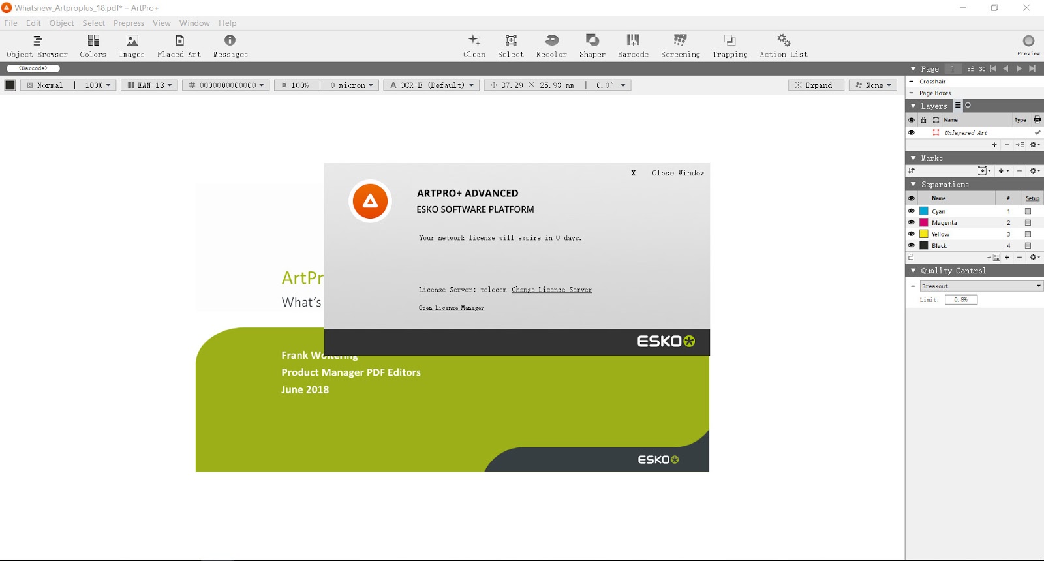The width and height of the screenshot is (1044, 561).
Task: Tick the Magenta setup checkbox
Action: coord(1028,222)
